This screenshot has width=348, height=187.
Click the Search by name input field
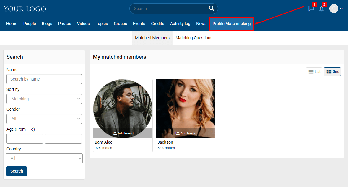point(44,79)
